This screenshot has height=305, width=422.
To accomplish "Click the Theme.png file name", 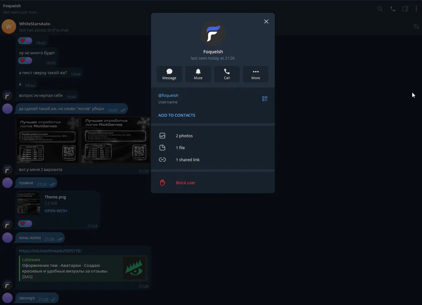I will coord(55,197).
